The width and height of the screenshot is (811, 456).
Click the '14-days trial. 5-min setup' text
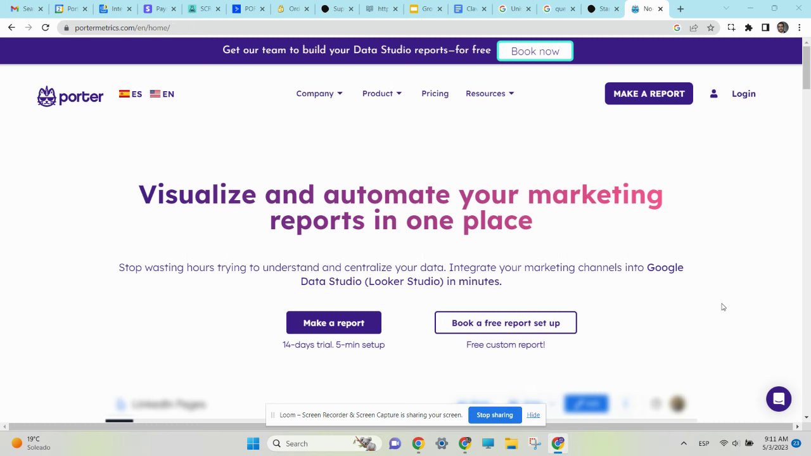click(334, 345)
